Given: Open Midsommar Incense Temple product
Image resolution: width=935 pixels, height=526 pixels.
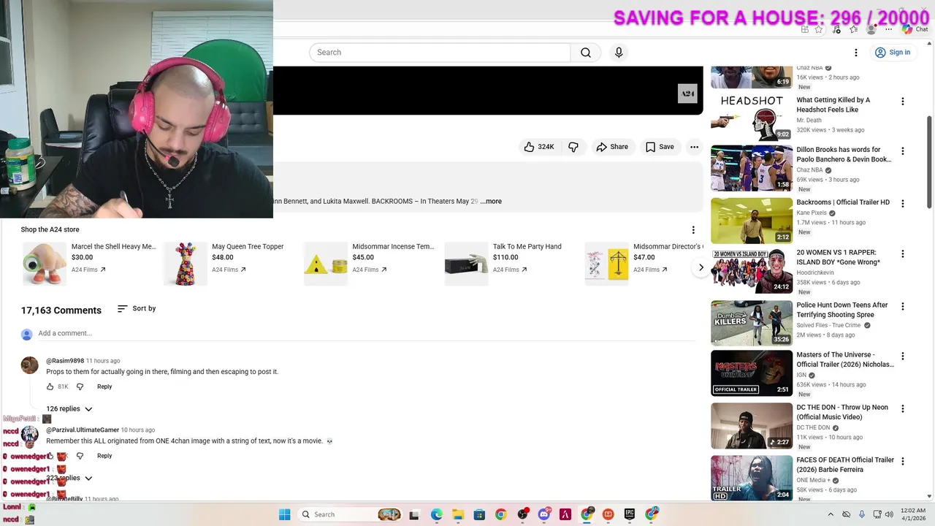Looking at the screenshot, I should 393,247.
